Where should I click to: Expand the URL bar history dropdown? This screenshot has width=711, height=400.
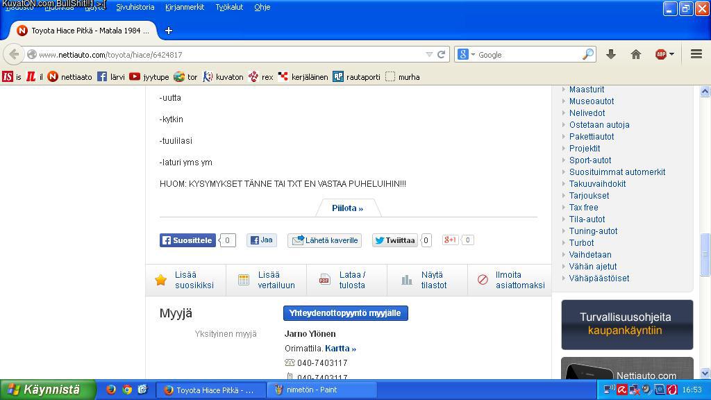click(x=429, y=54)
